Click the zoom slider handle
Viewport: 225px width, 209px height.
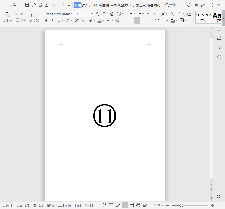[x=182, y=205]
